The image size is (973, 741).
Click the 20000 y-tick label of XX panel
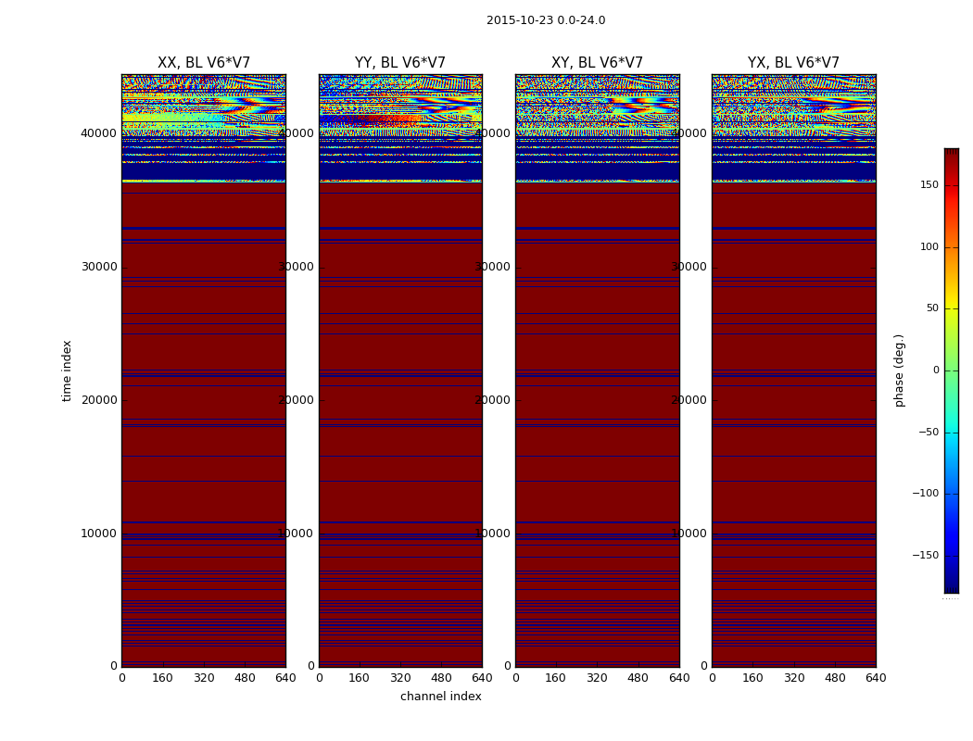tap(99, 400)
